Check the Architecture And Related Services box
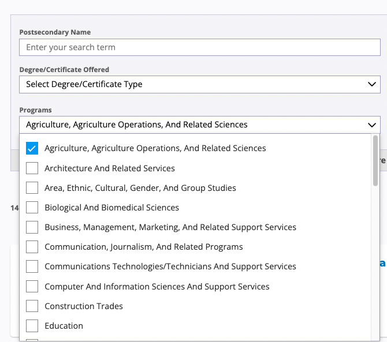 click(32, 168)
